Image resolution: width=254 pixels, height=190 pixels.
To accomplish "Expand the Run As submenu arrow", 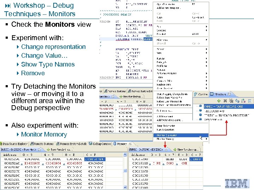I will (x=206, y=58).
